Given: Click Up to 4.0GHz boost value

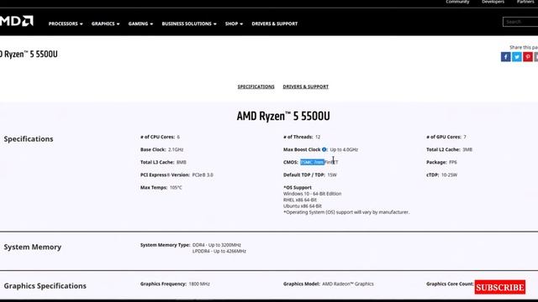Looking at the screenshot, I should (344, 149).
